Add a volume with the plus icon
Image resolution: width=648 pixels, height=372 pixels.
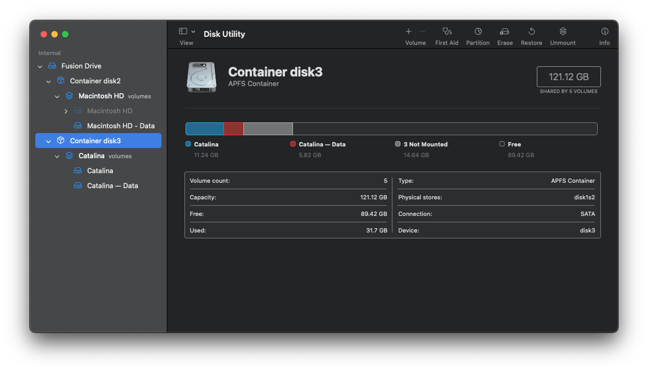click(408, 32)
